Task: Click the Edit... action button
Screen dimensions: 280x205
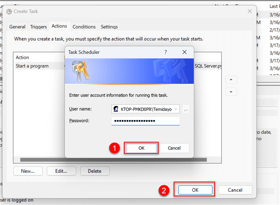Action: point(61,171)
